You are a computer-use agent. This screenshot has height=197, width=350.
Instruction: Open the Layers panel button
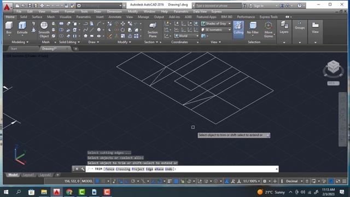[x=284, y=28]
